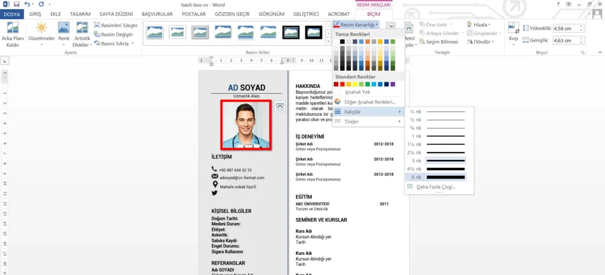The width and height of the screenshot is (605, 275).
Task: Click the ribbon display options icon
Action: (569, 4)
